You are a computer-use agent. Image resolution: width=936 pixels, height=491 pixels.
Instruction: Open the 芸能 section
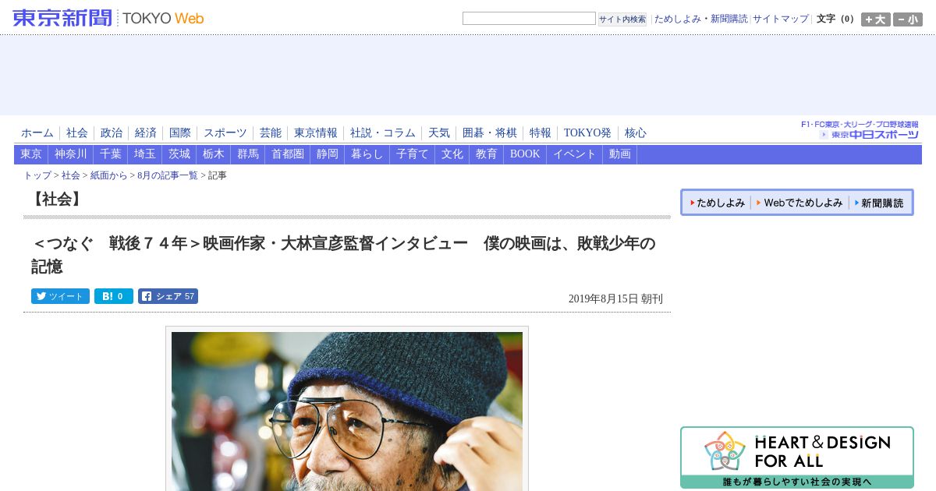tap(271, 133)
